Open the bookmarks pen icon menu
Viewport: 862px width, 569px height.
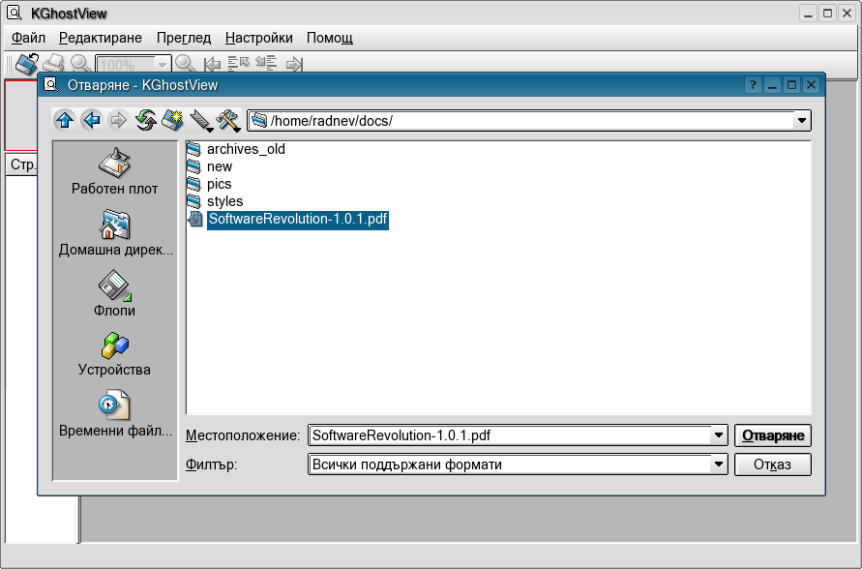pyautogui.click(x=201, y=121)
